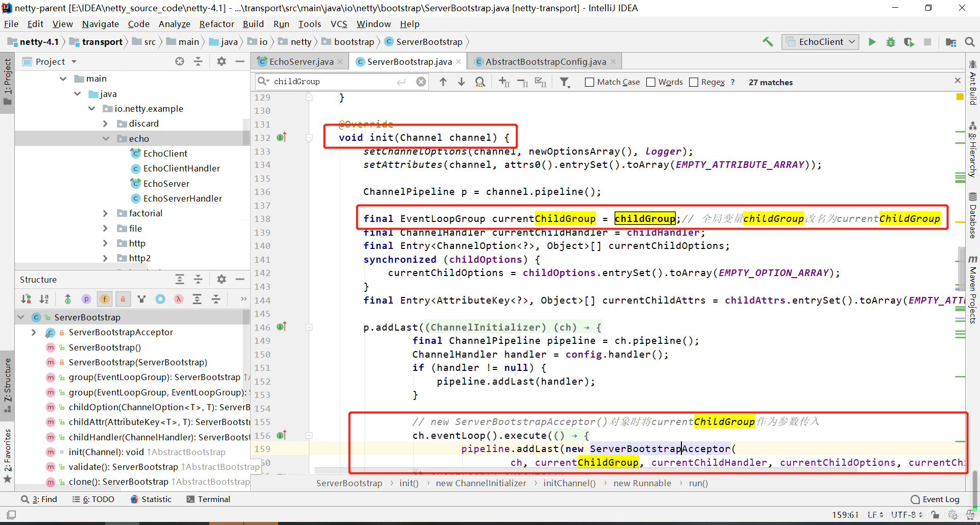Open Maven Projects side panel
Image resolution: width=980 pixels, height=525 pixels.
[973, 290]
